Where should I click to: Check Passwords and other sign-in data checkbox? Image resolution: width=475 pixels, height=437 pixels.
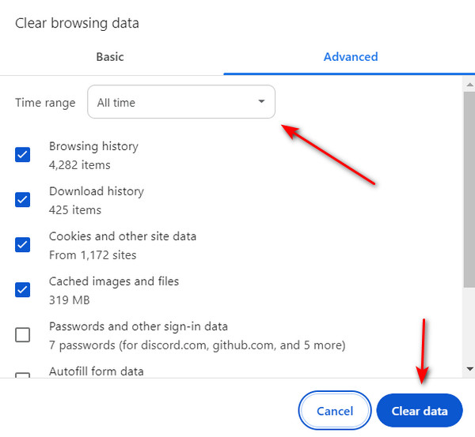[x=23, y=335]
